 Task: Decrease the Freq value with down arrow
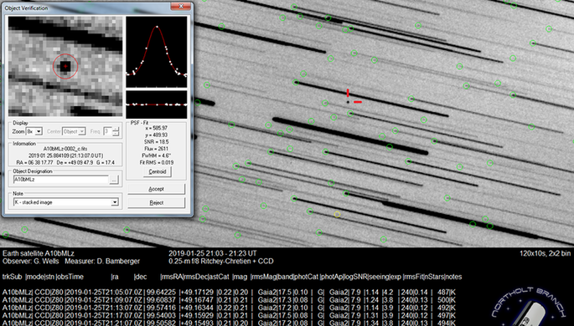pos(116,134)
